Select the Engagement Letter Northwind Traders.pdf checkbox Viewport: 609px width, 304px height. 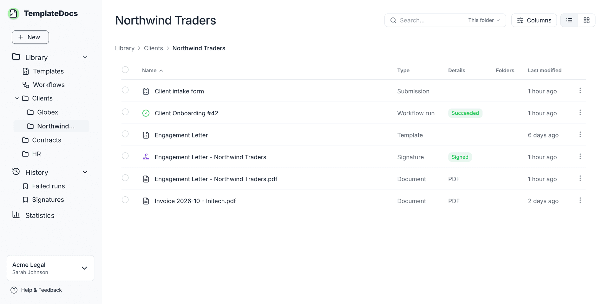pyautogui.click(x=125, y=178)
